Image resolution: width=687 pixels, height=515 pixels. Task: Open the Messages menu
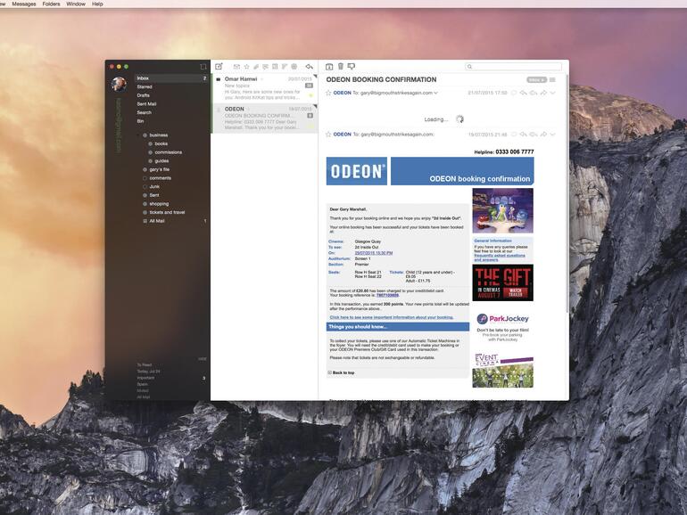pyautogui.click(x=24, y=4)
